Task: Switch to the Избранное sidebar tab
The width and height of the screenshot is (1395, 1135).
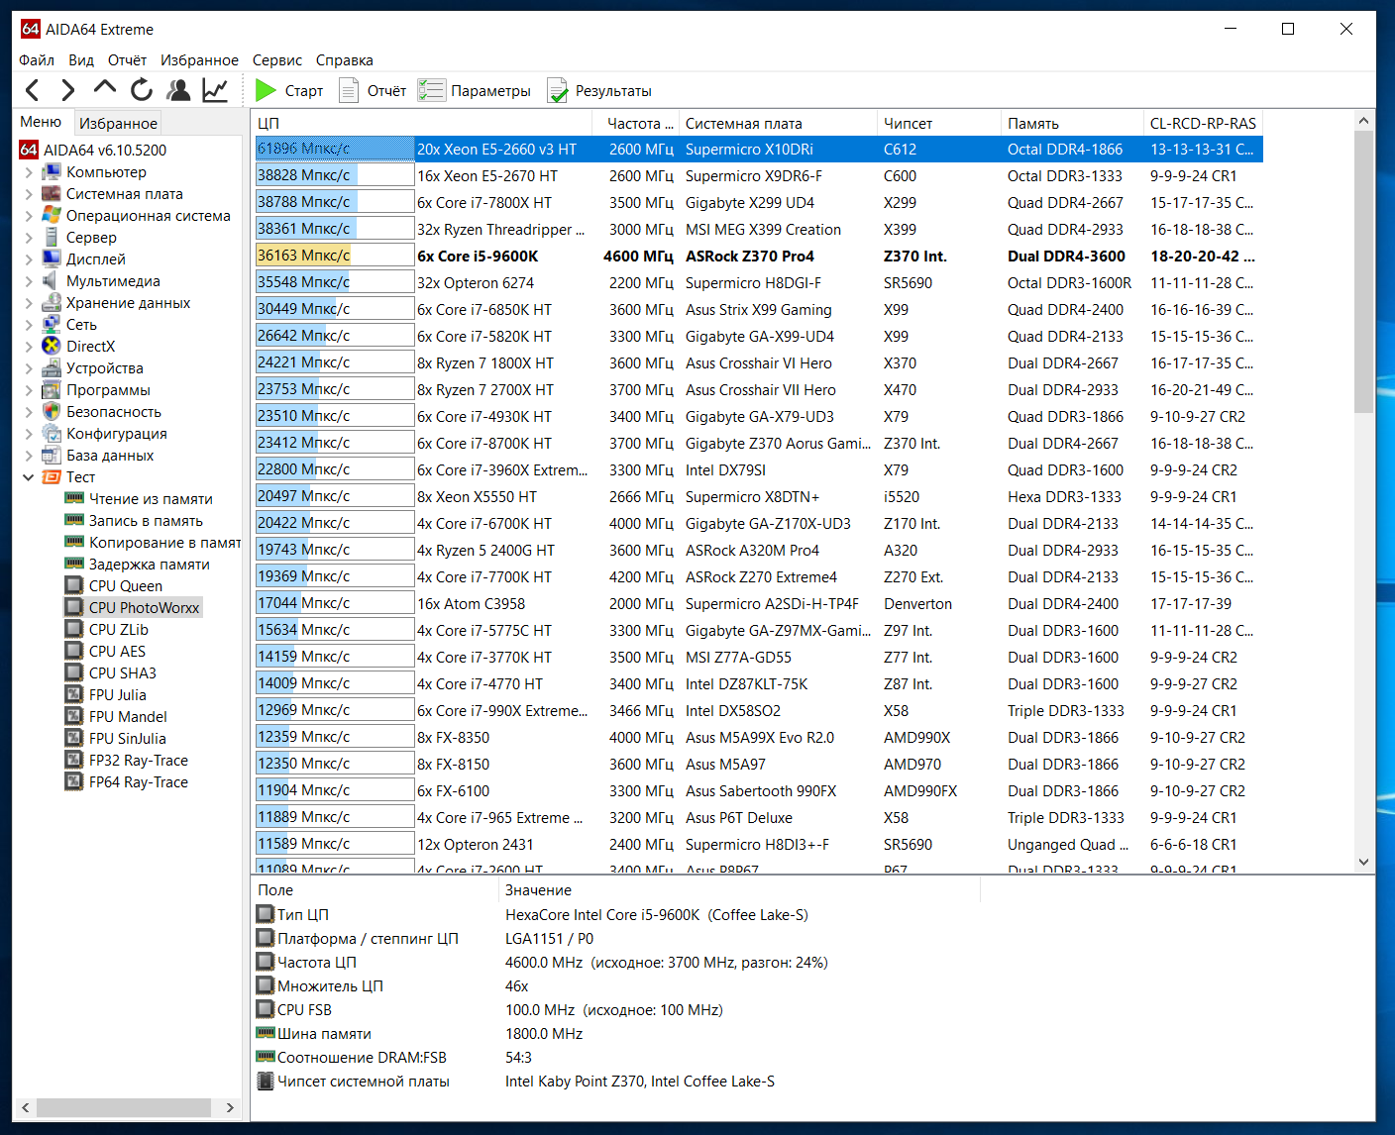Action: coord(118,123)
